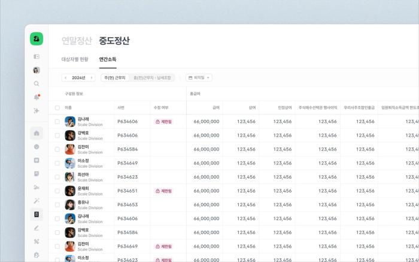Click employee number P634653

pos(127,204)
